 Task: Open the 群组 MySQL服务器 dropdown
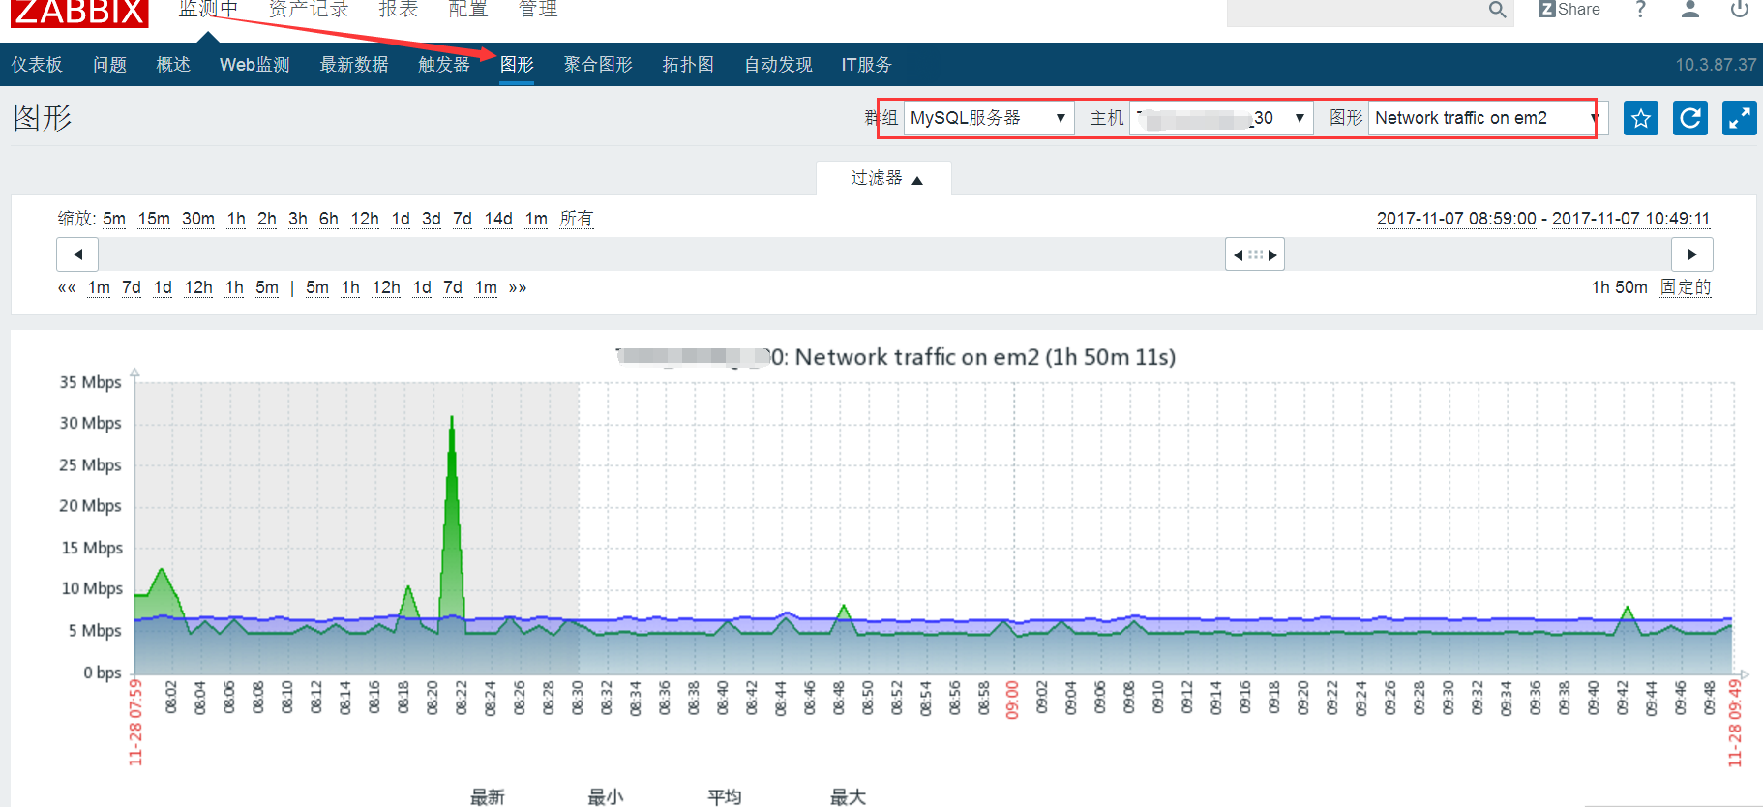tap(989, 118)
